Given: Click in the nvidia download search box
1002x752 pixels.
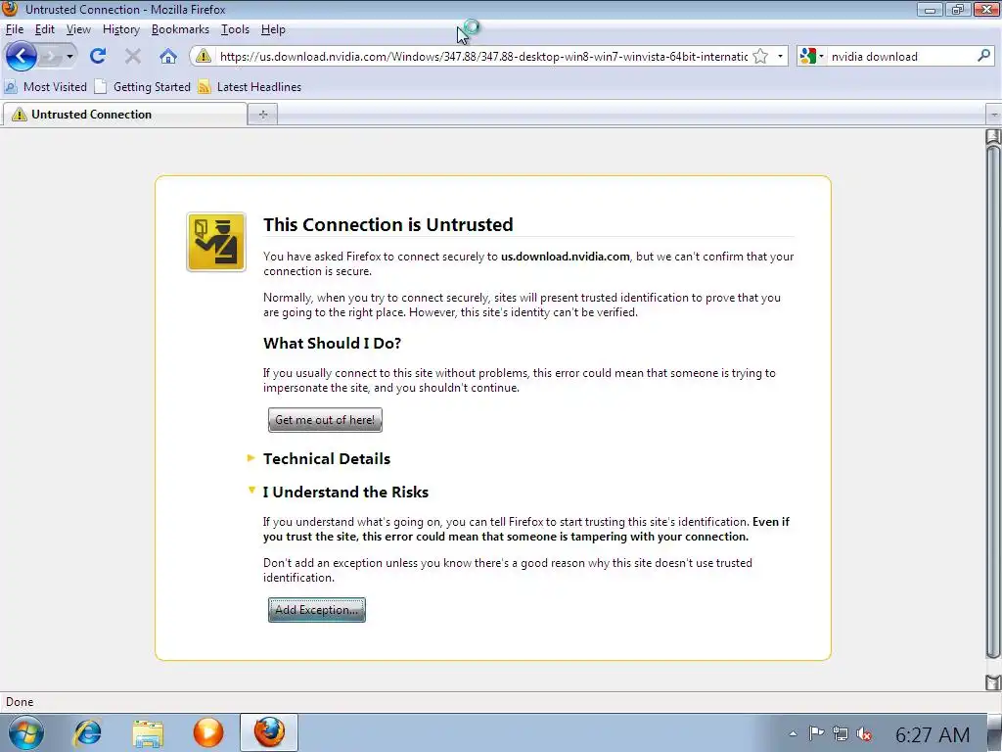Looking at the screenshot, I should coord(901,56).
